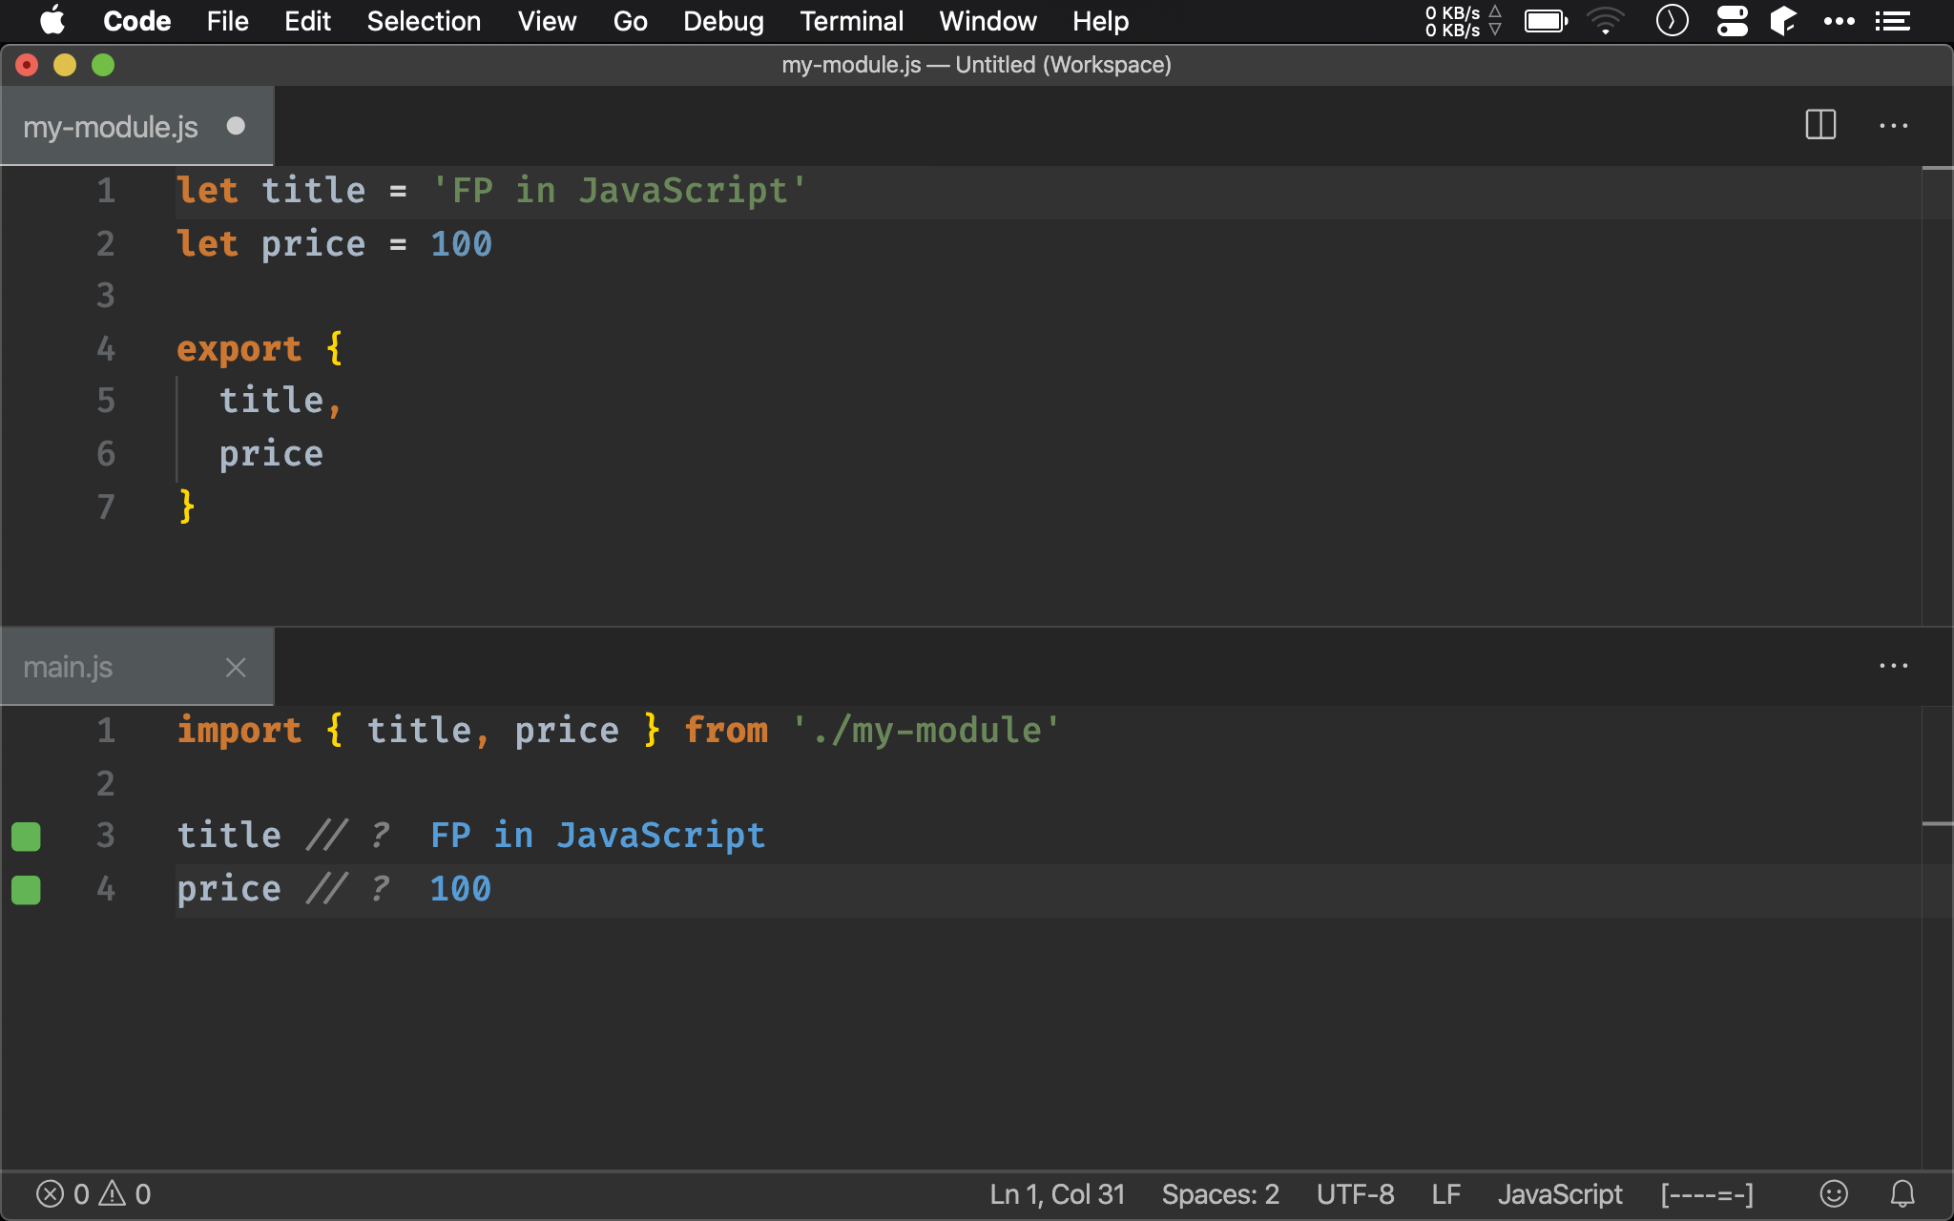Toggle the green status indicator on line 4
This screenshot has height=1221, width=1954.
tap(26, 888)
